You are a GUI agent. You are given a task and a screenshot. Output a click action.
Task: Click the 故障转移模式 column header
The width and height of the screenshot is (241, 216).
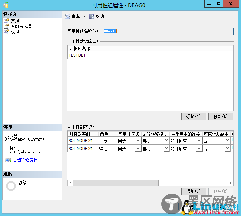tap(155, 134)
